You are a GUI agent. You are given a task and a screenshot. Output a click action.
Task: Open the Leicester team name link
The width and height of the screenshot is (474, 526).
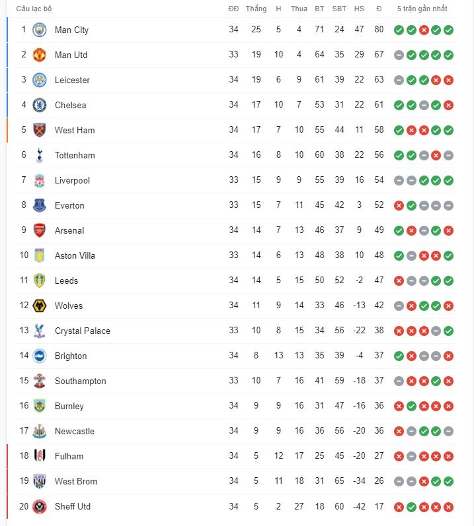tap(72, 80)
